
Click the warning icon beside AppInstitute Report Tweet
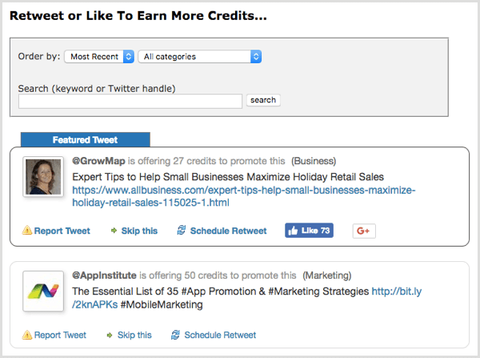pyautogui.click(x=28, y=335)
